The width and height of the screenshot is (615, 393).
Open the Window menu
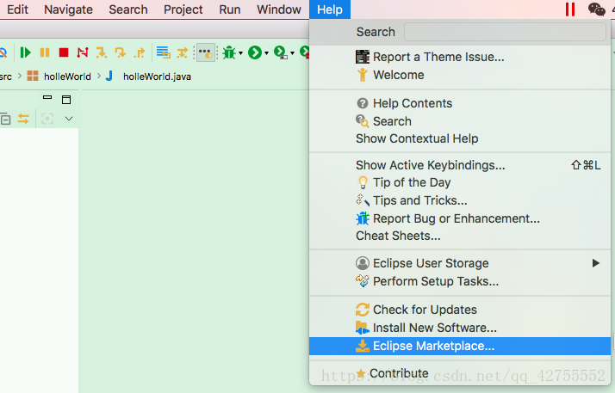(x=279, y=9)
